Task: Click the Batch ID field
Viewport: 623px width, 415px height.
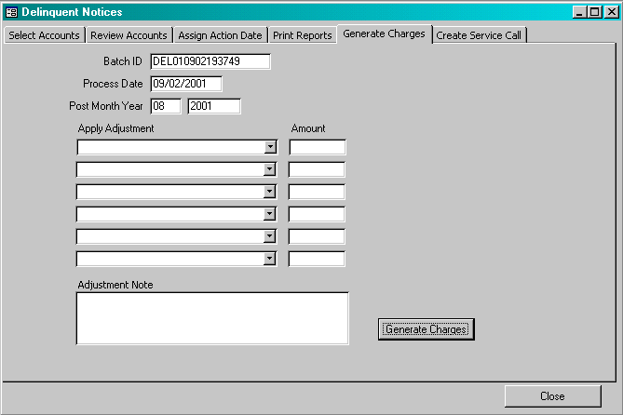Action: tap(210, 61)
